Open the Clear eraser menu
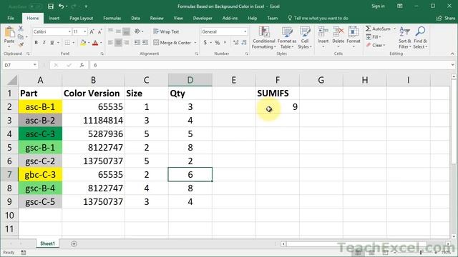The image size is (458, 257). pos(376,45)
